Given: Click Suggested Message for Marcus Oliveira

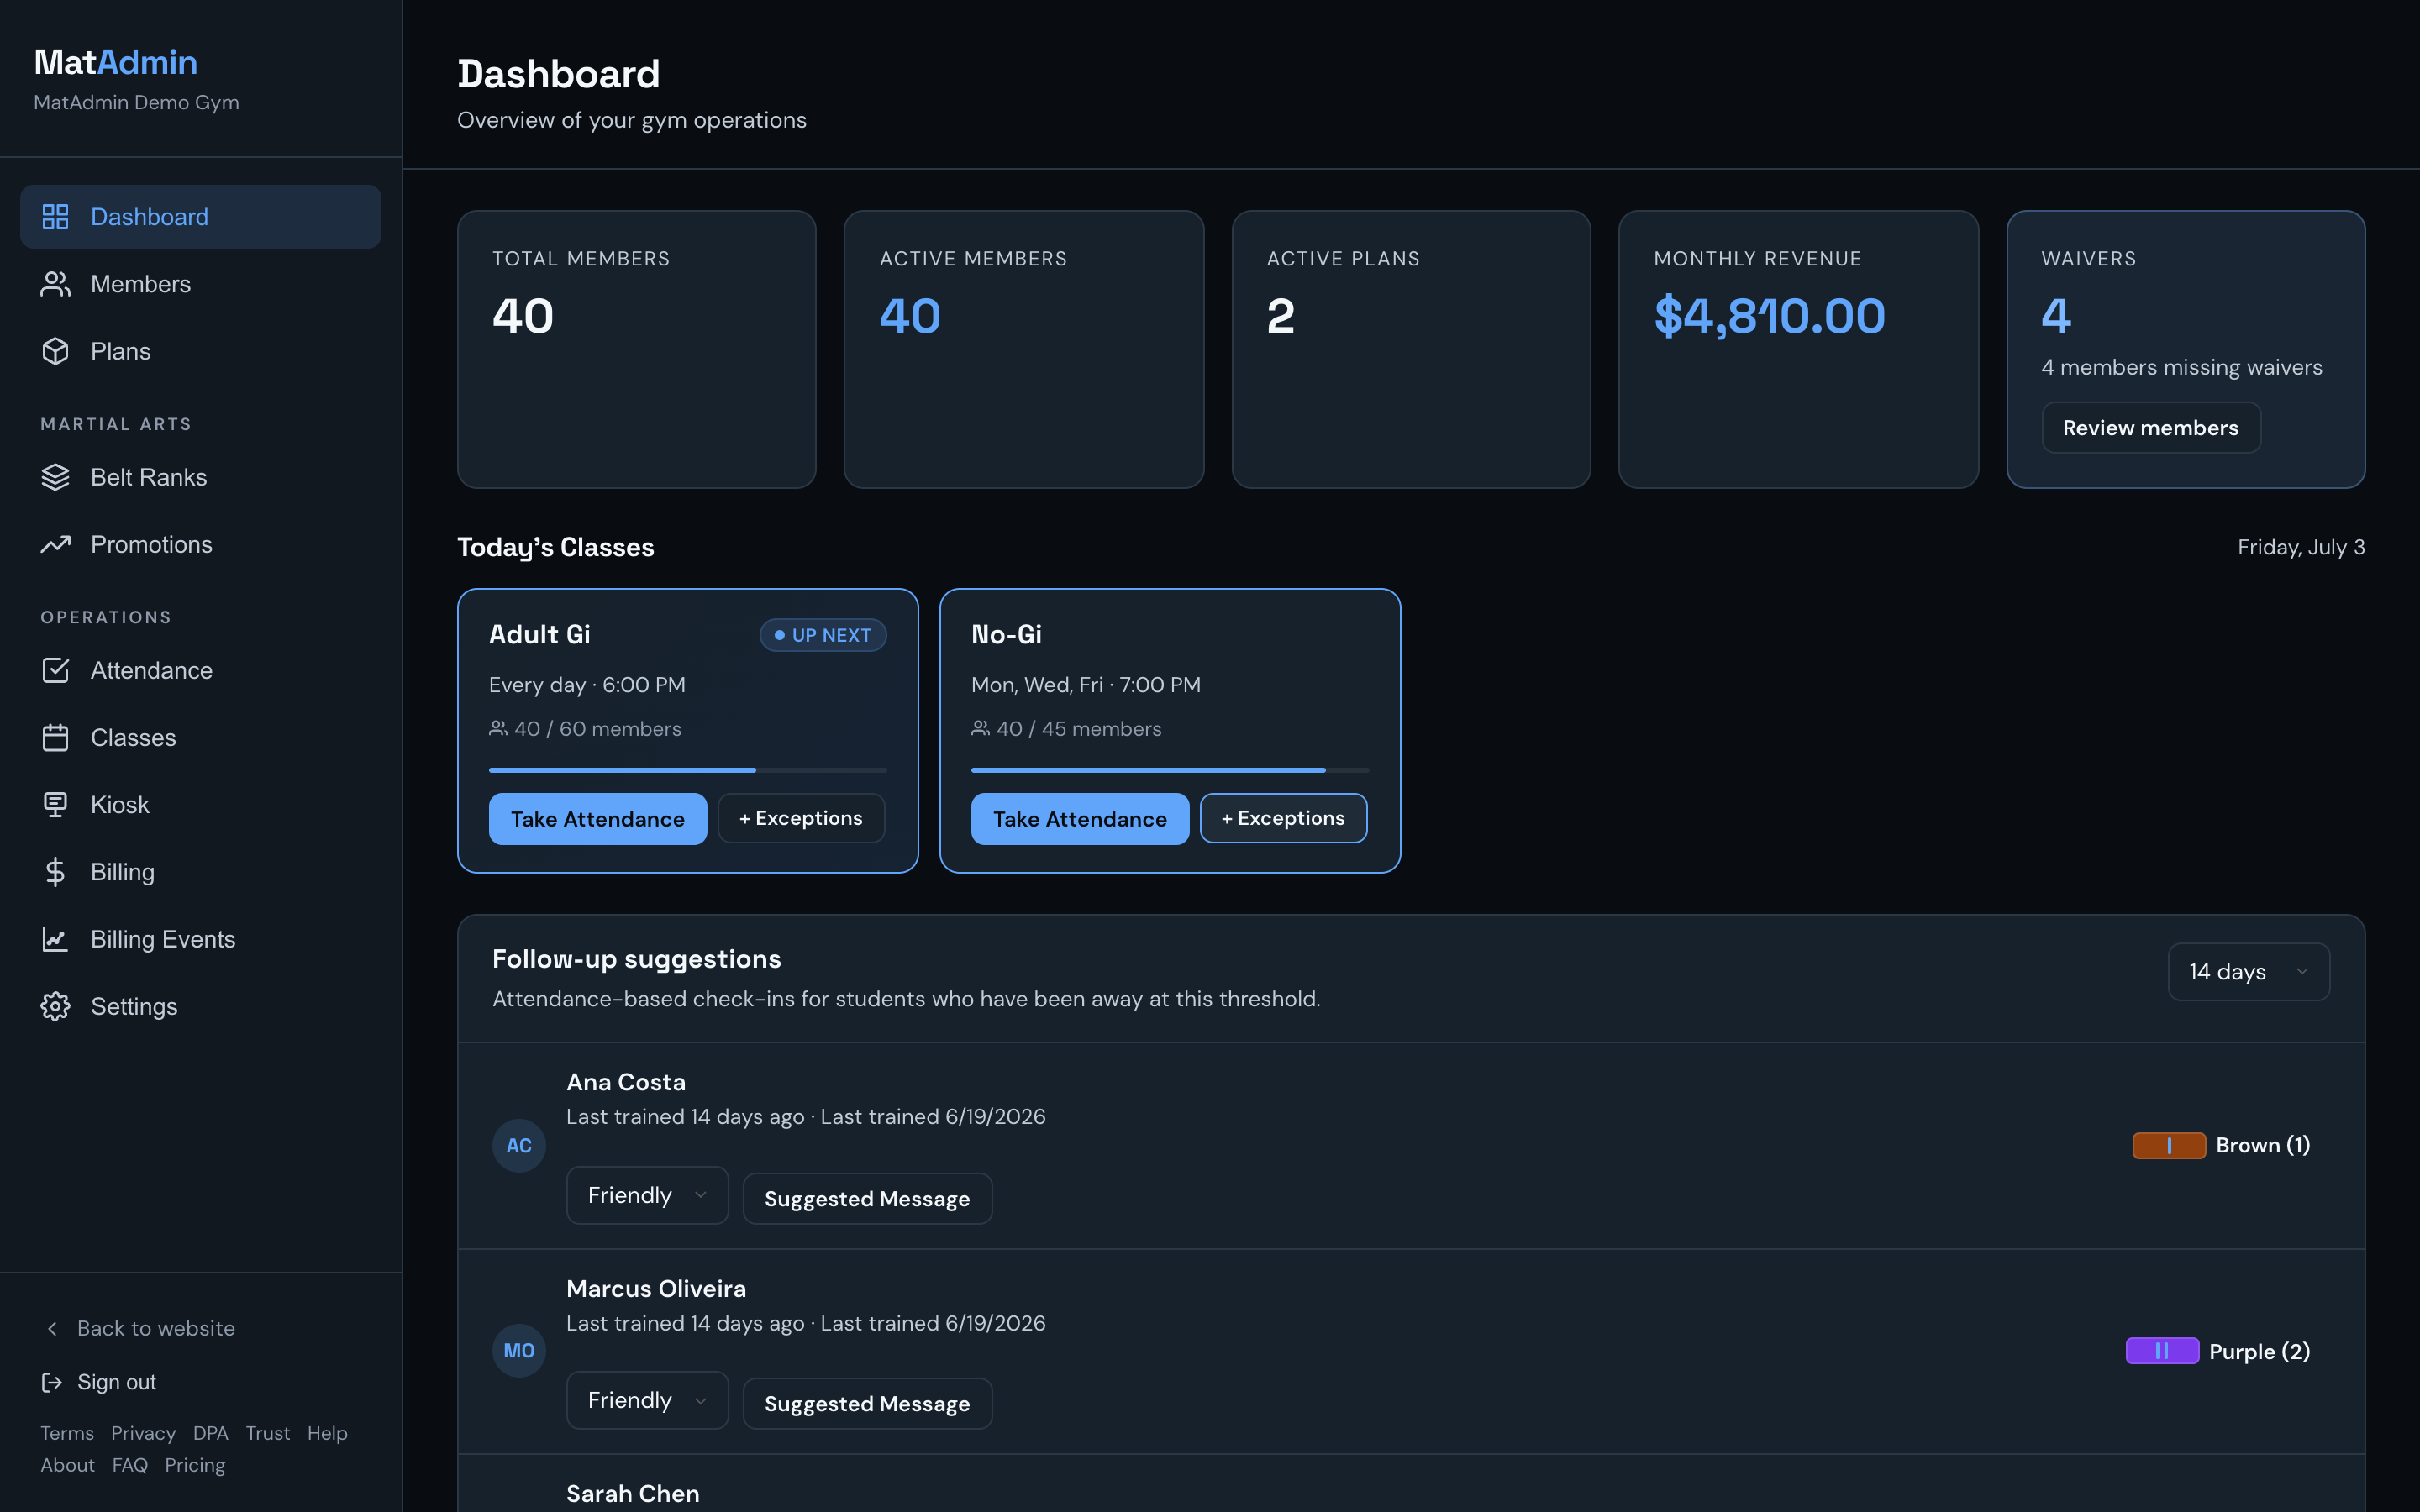Looking at the screenshot, I should coord(867,1403).
